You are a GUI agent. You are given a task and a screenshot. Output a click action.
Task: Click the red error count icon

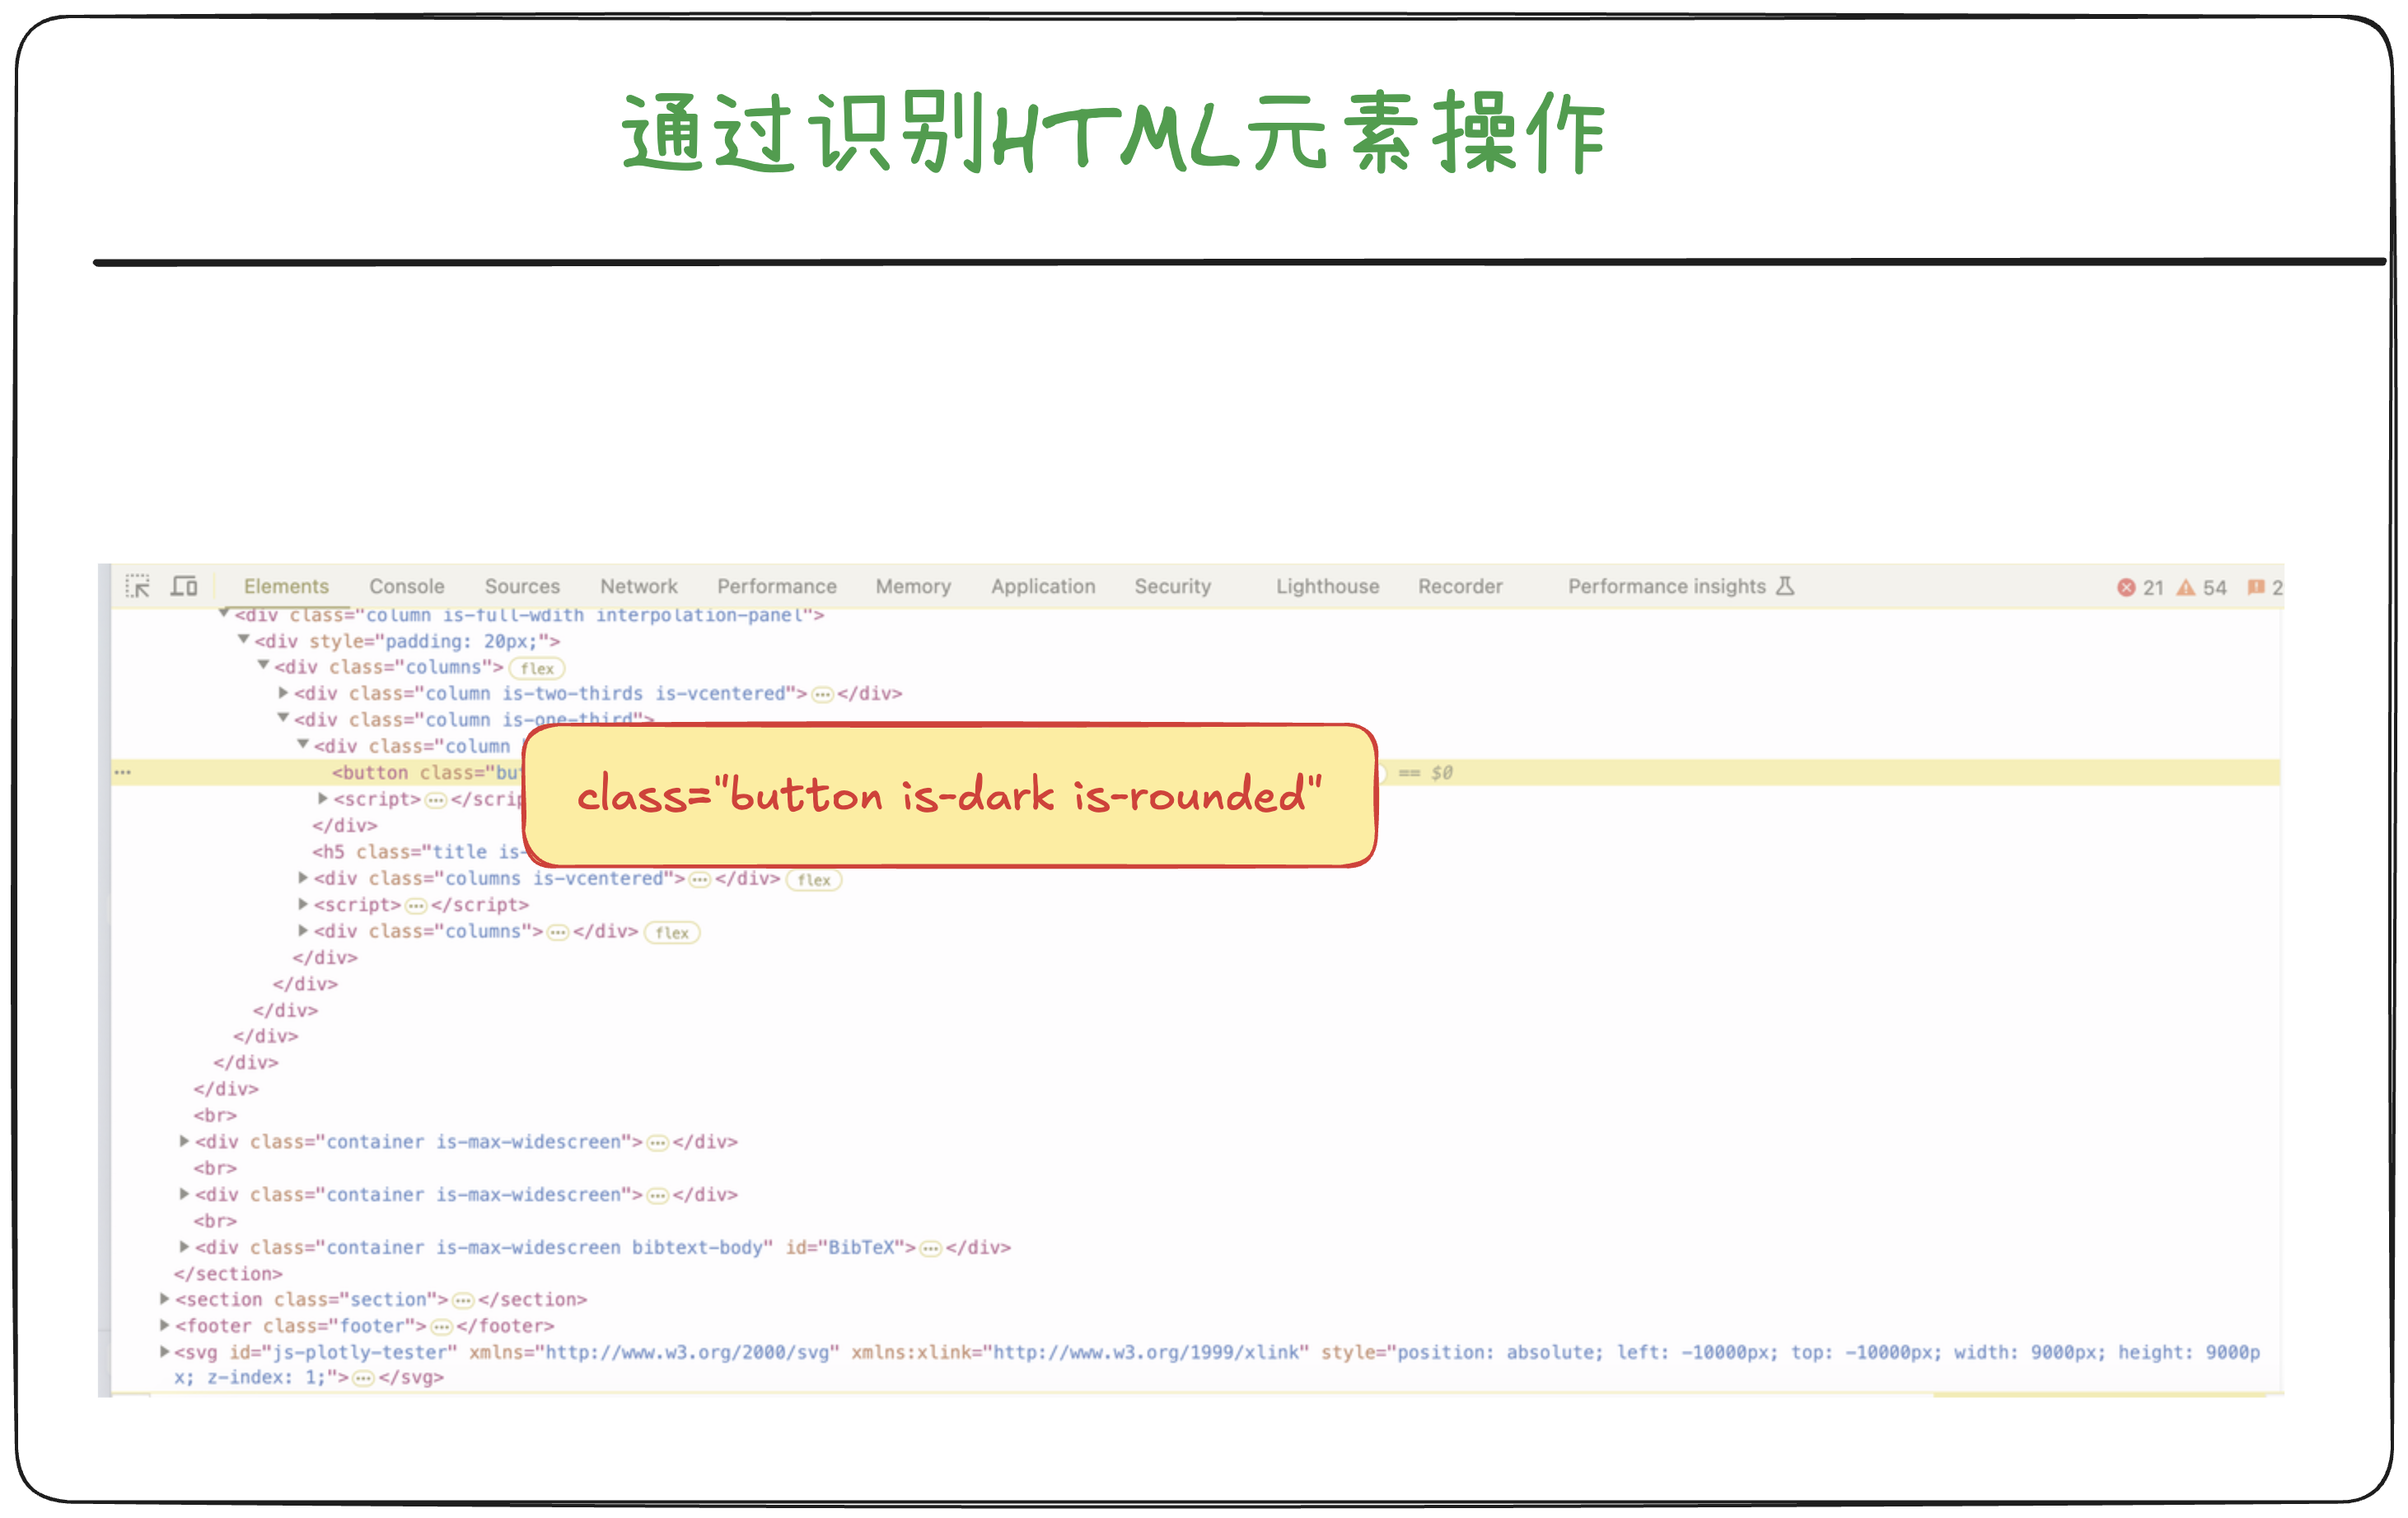pyautogui.click(x=2126, y=588)
